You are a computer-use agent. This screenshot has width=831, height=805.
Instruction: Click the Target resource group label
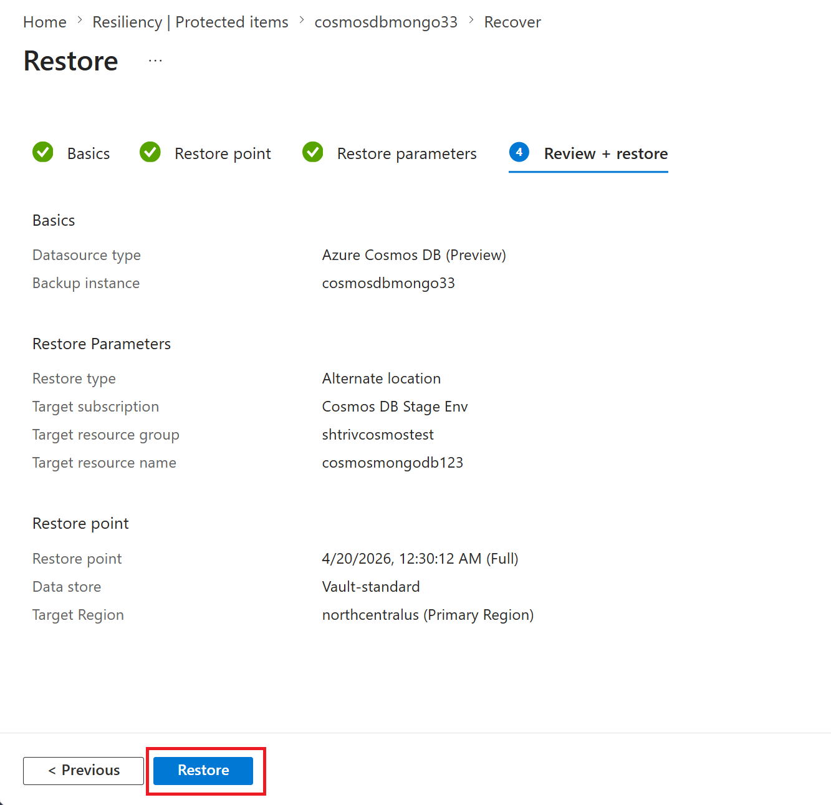(106, 435)
